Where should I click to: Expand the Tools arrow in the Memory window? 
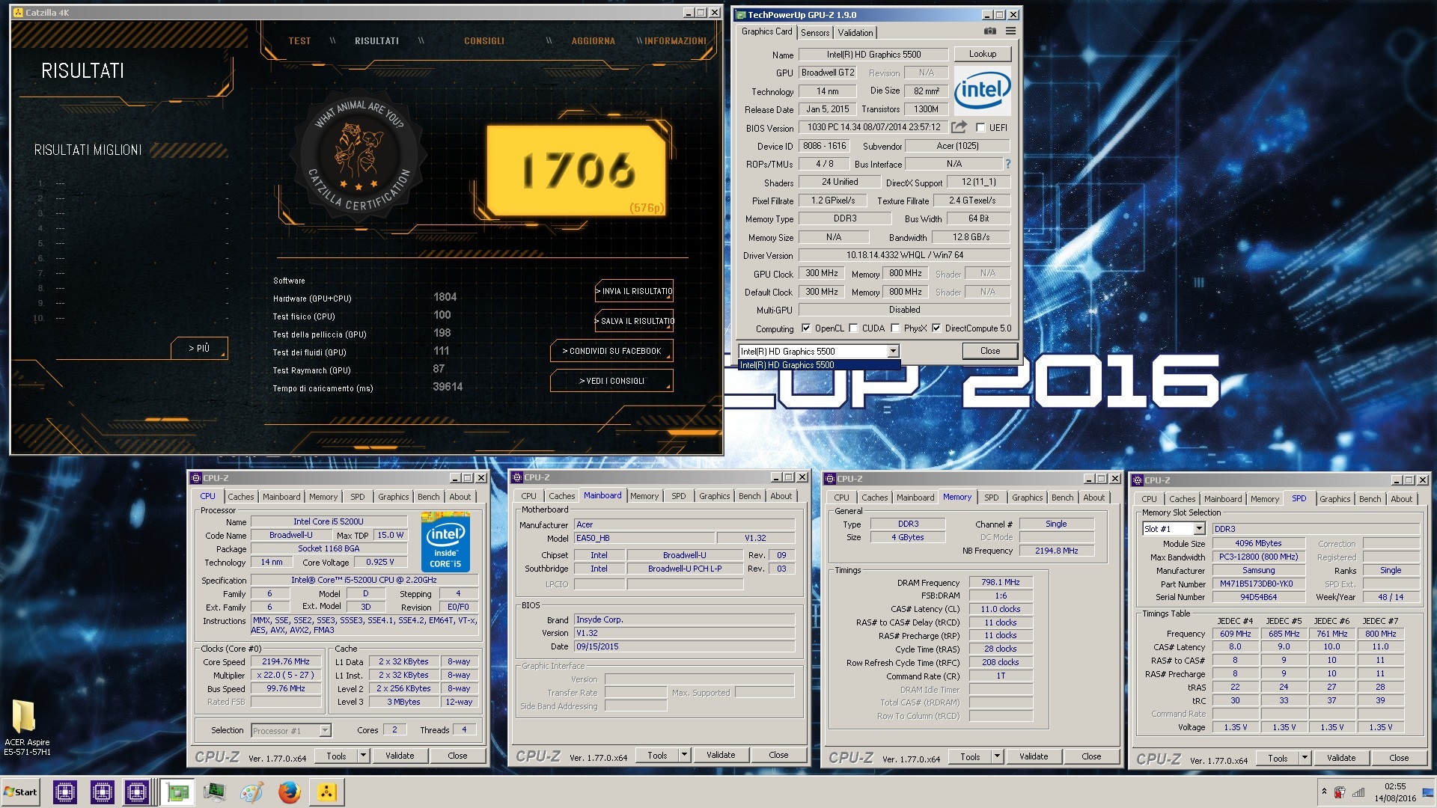(x=997, y=757)
